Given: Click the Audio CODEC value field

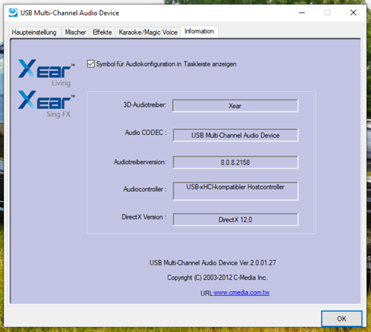Looking at the screenshot, I should (x=235, y=135).
